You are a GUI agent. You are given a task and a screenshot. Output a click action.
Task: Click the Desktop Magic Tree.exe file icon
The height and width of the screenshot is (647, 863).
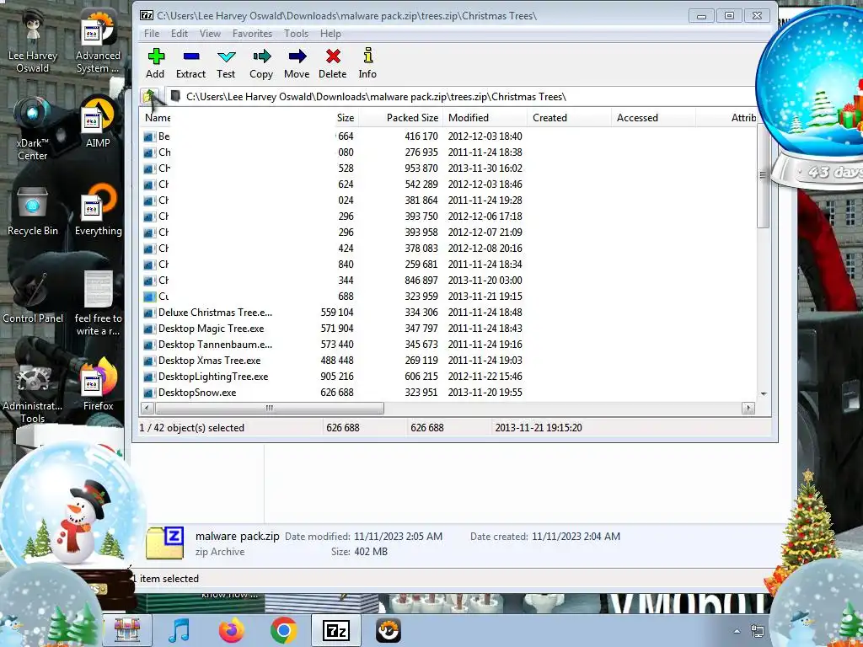pos(149,329)
